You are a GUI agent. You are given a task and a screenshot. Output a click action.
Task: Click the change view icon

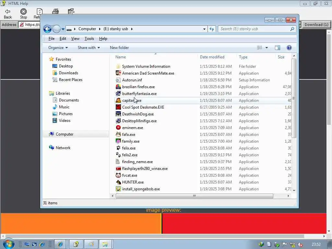(x=260, y=48)
